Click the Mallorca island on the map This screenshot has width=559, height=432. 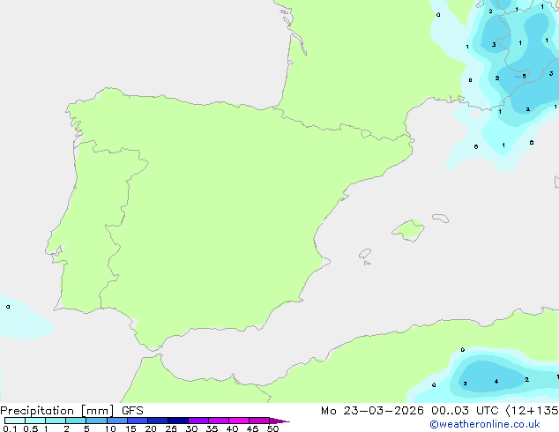pos(408,230)
